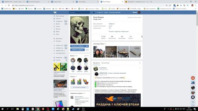Open third photo of fish on ice
Screen dimensions: 198x111
click(x=123, y=52)
